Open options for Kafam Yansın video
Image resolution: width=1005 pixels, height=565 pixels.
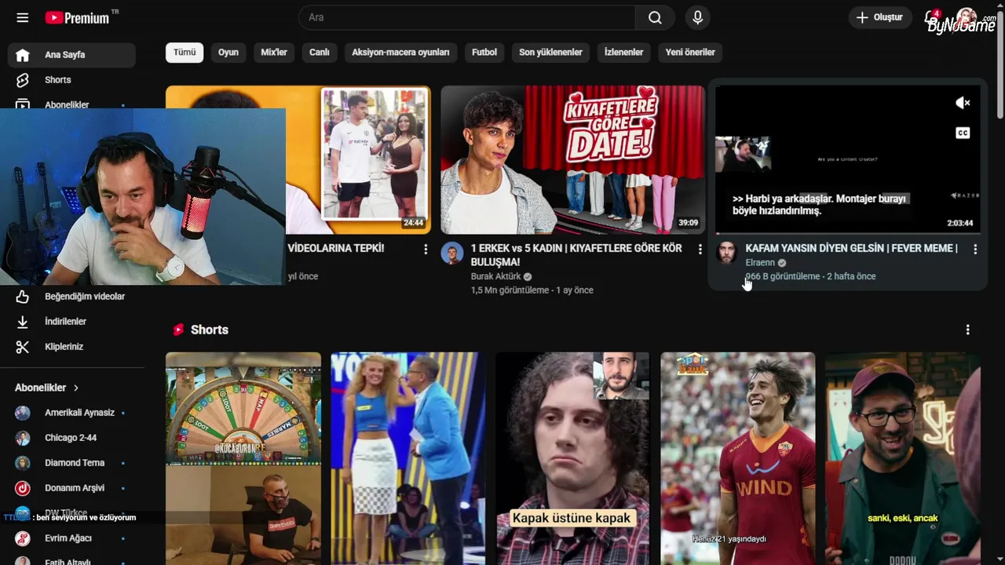(x=975, y=249)
